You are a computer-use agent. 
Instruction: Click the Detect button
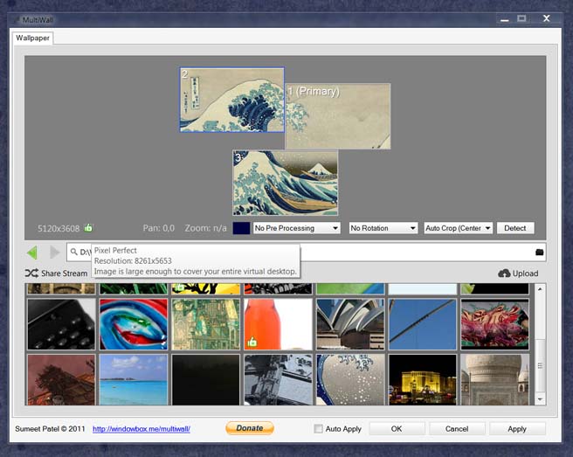[515, 228]
